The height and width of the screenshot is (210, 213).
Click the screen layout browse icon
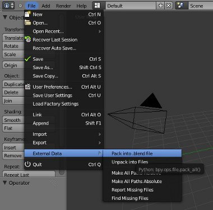[x=97, y=6]
